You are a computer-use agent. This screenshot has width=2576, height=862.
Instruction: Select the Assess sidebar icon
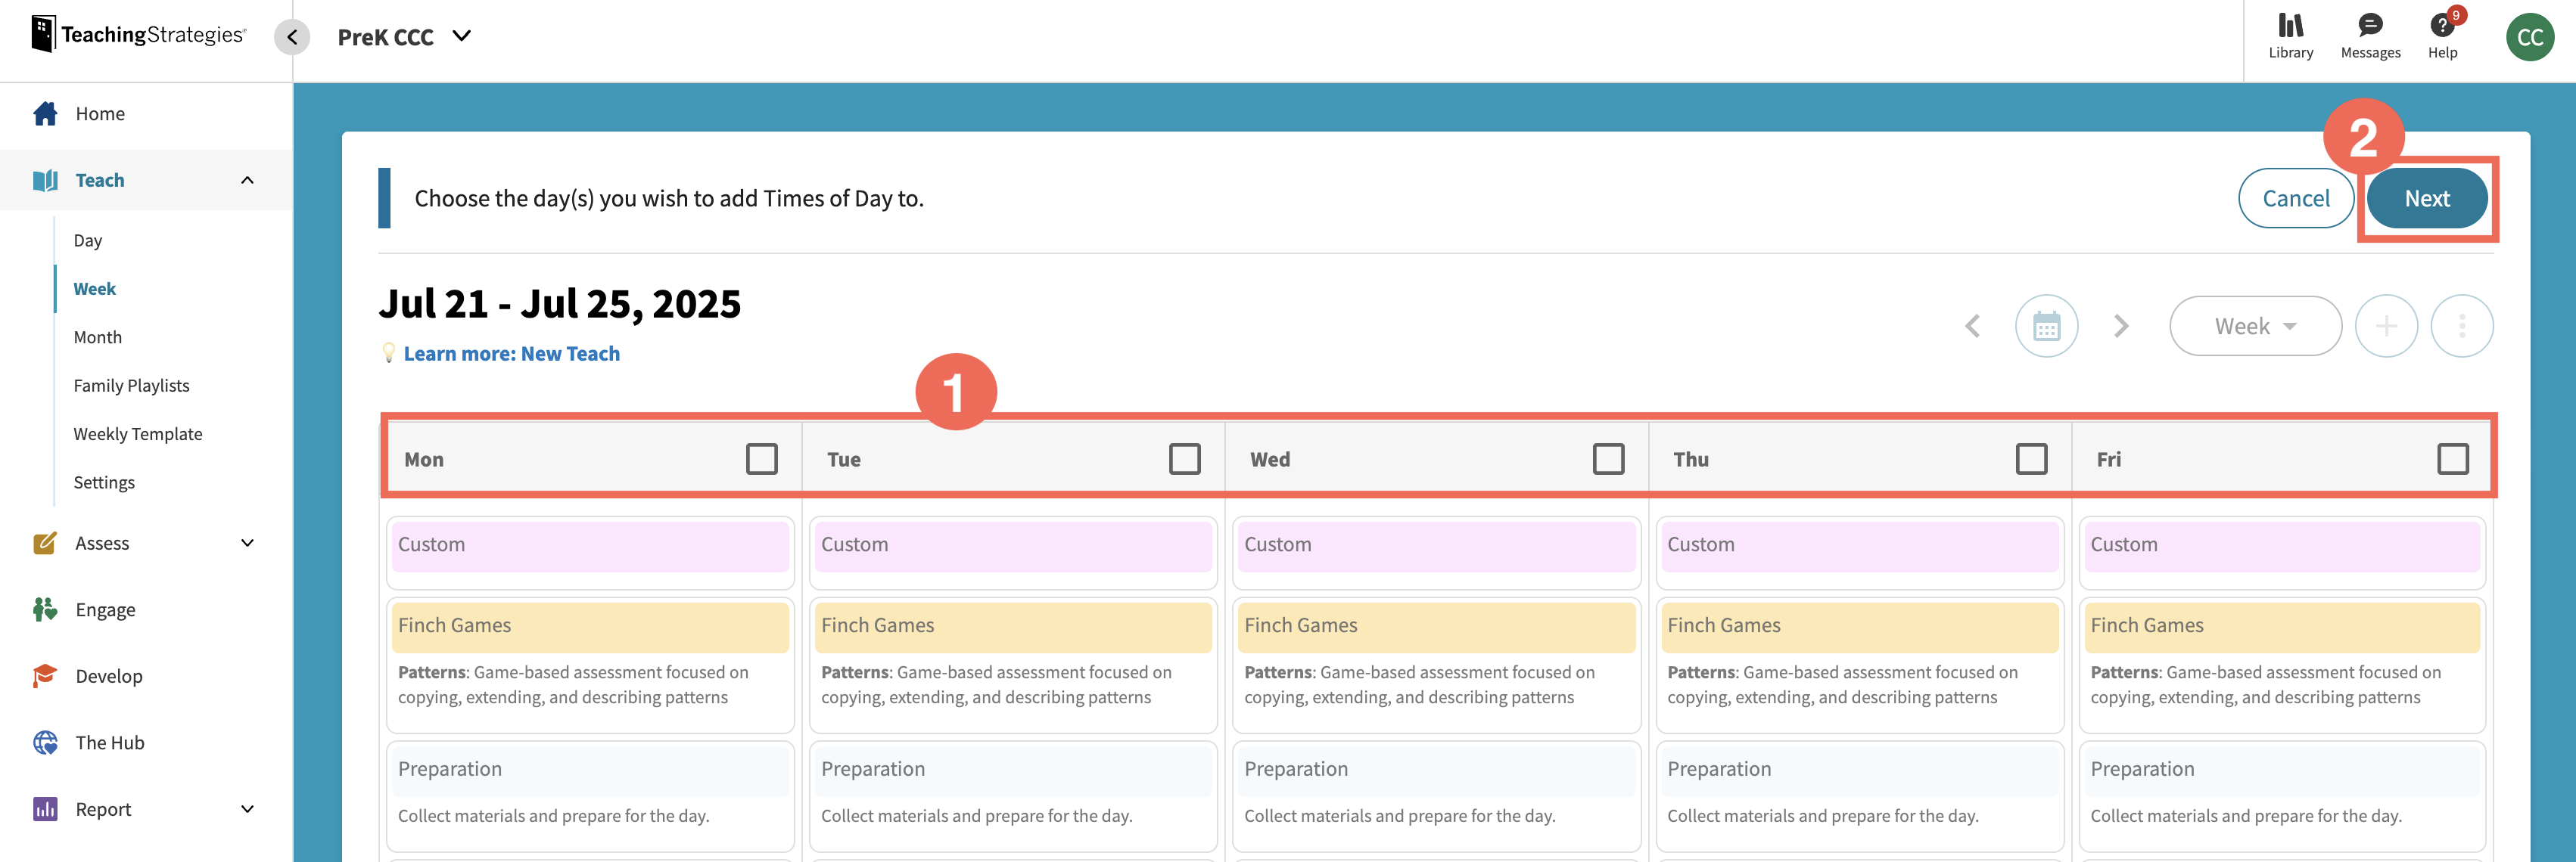[x=45, y=542]
